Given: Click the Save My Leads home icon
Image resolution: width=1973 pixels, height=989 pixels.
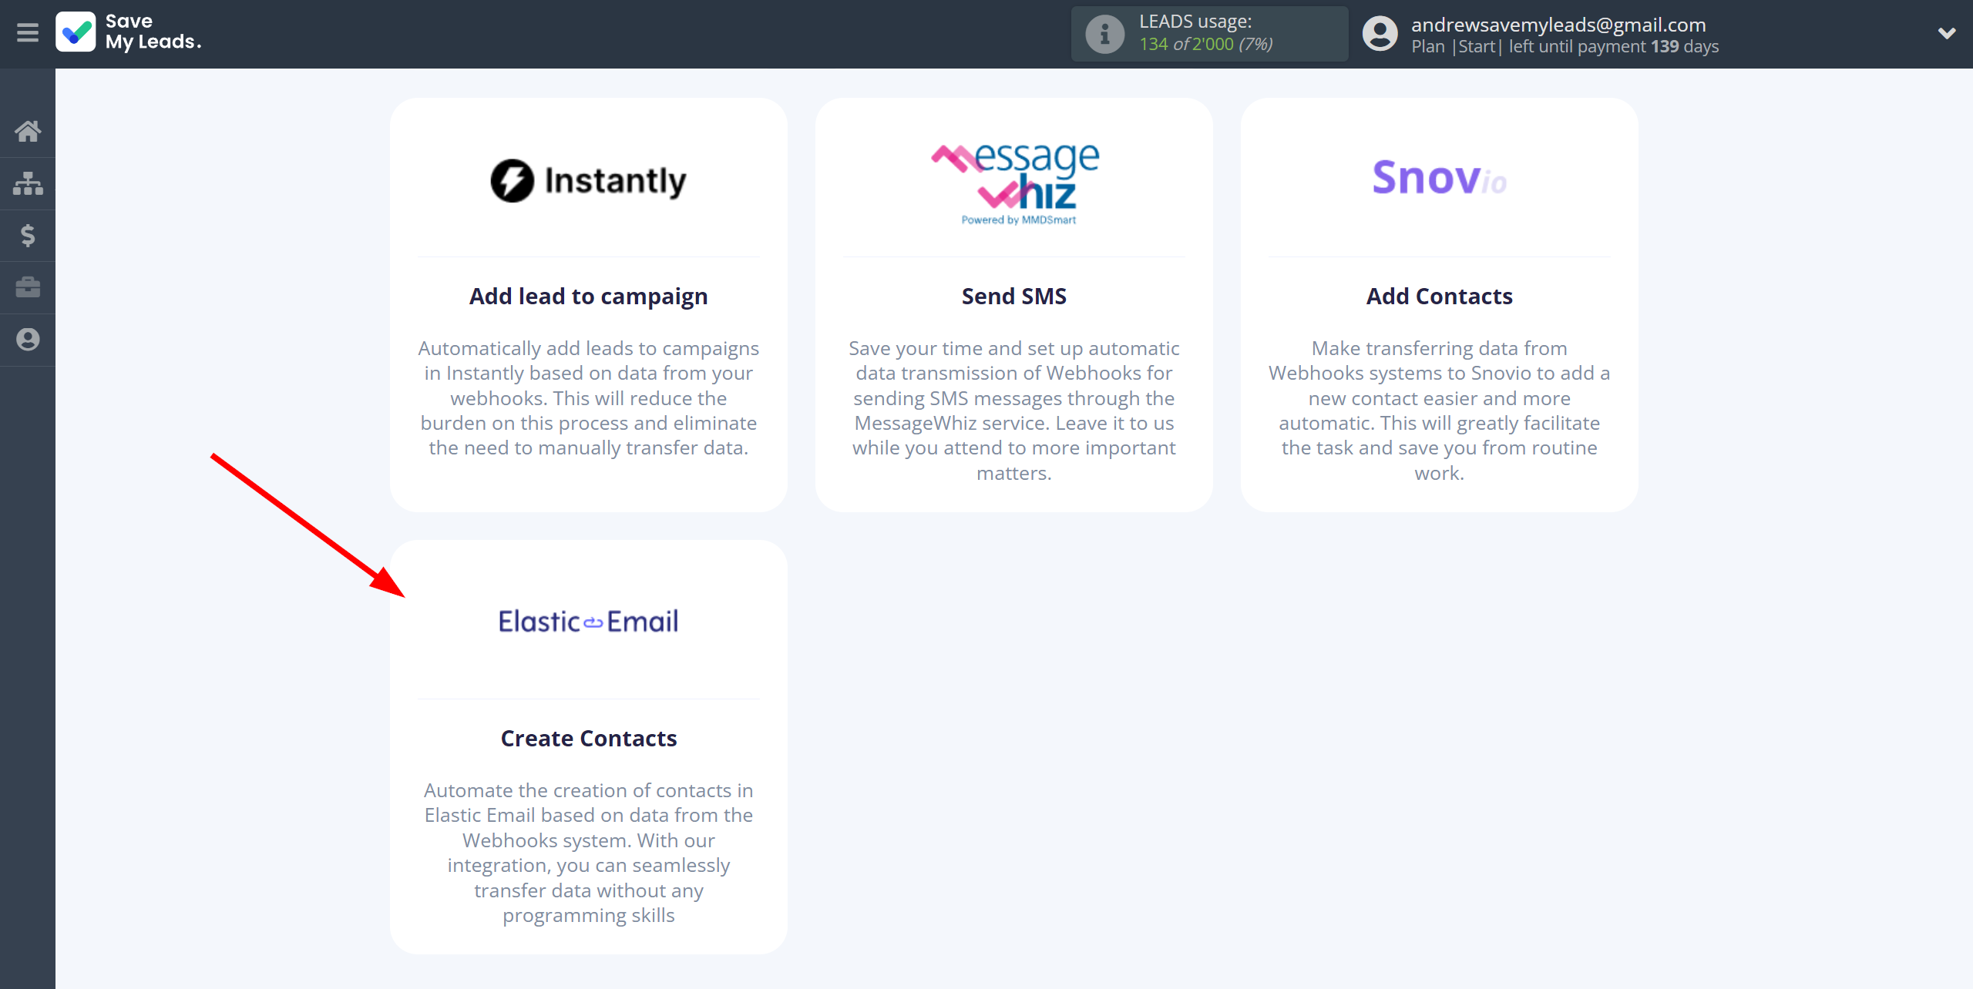Looking at the screenshot, I should [x=26, y=131].
